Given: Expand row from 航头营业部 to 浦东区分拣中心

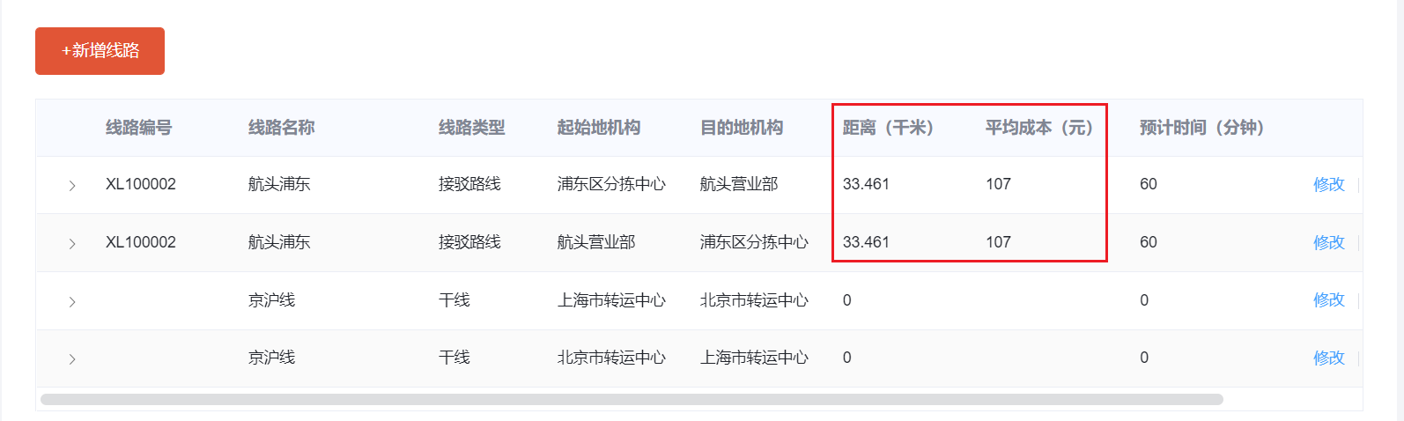Looking at the screenshot, I should (x=72, y=244).
